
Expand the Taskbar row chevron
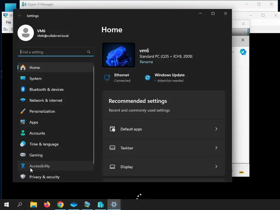click(x=216, y=148)
